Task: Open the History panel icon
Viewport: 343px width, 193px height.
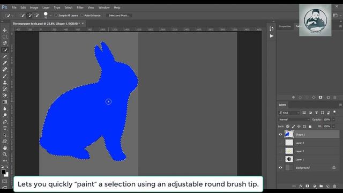Action: 272,28
